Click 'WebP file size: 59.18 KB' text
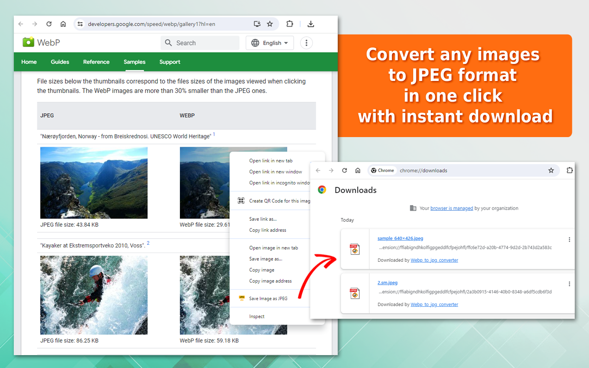This screenshot has height=368, width=589. 209,341
